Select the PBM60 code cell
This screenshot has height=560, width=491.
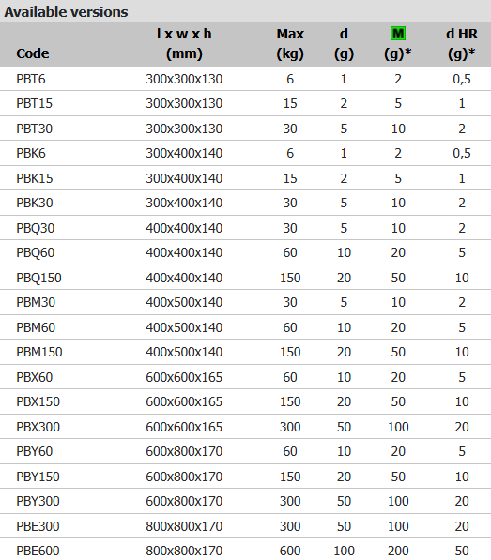point(36,327)
